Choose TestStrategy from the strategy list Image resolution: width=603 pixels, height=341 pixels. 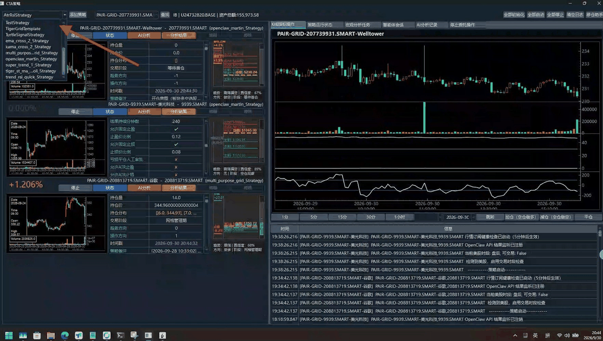(x=18, y=23)
